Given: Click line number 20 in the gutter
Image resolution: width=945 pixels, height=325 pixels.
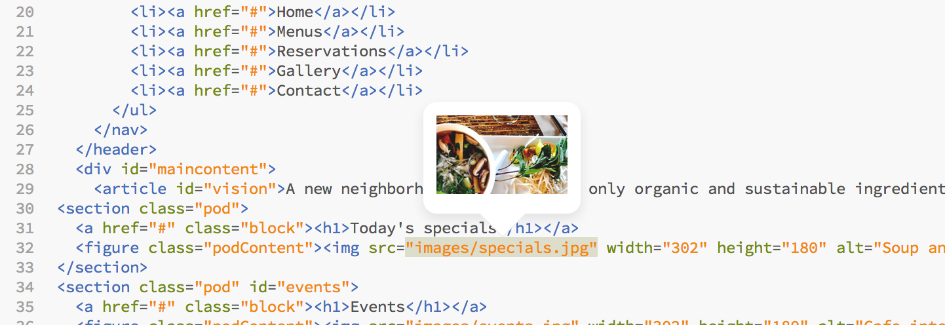Looking at the screenshot, I should 24,12.
